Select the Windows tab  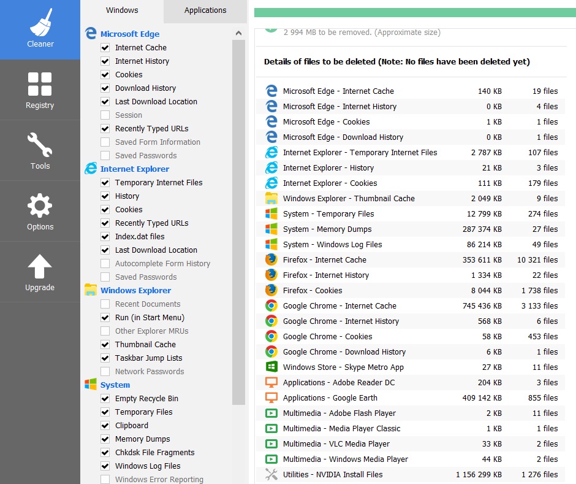122,10
